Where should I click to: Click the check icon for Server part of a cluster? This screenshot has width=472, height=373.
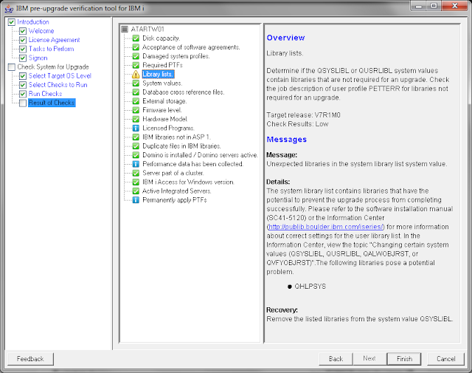coord(136,173)
